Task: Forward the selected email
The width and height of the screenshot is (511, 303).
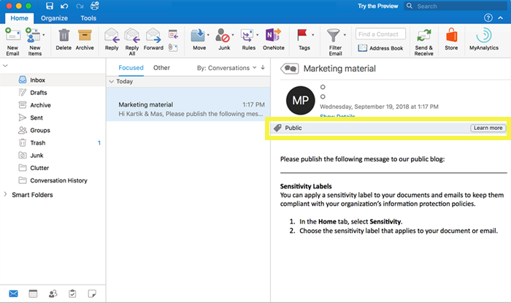Action: 153,36
